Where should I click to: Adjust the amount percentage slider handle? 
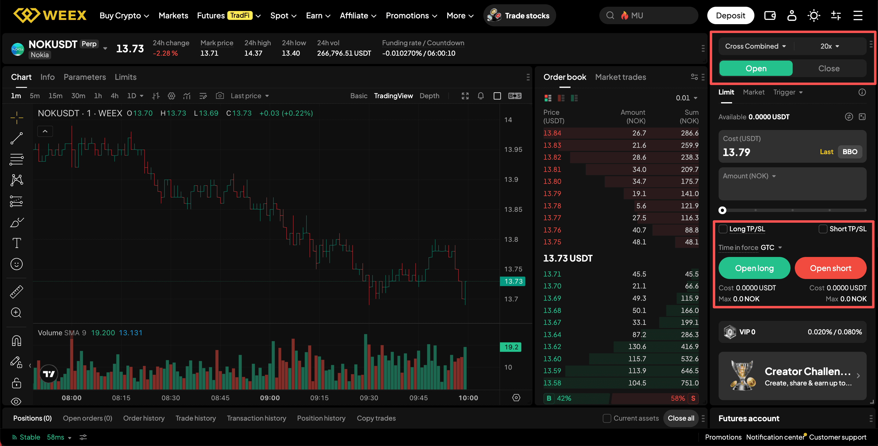pos(722,210)
